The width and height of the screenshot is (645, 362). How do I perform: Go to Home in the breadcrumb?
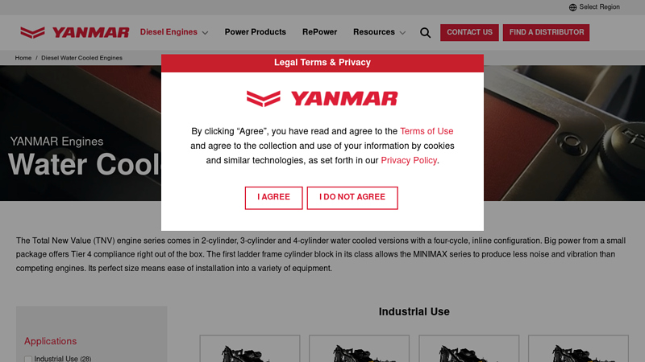pyautogui.click(x=23, y=58)
